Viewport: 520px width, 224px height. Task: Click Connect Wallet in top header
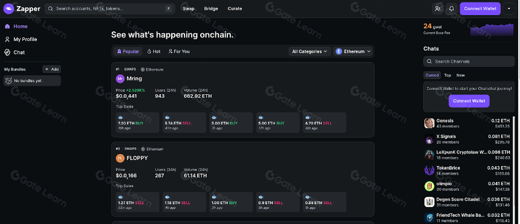480,8
